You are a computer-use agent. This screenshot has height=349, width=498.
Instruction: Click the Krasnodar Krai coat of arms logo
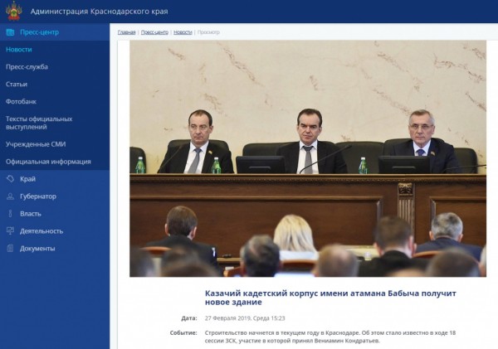(12, 12)
